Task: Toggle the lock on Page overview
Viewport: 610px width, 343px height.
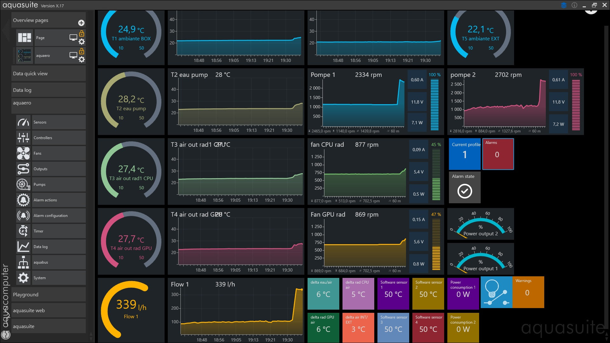Action: coord(82,33)
